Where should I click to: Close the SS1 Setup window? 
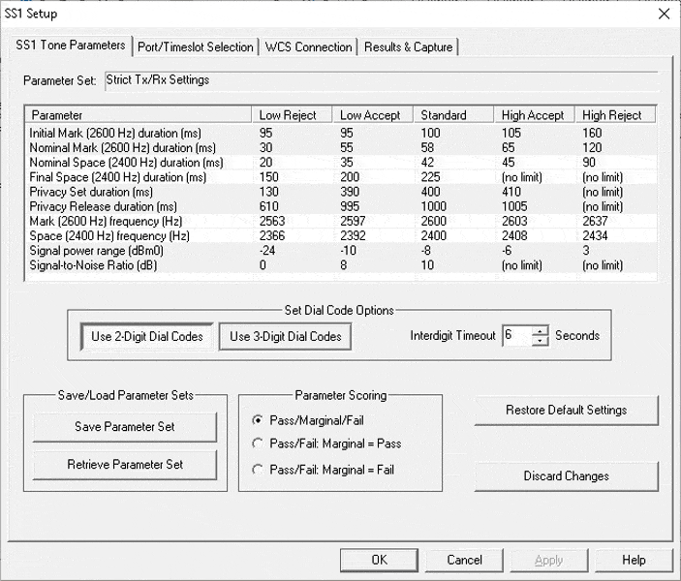pyautogui.click(x=665, y=14)
